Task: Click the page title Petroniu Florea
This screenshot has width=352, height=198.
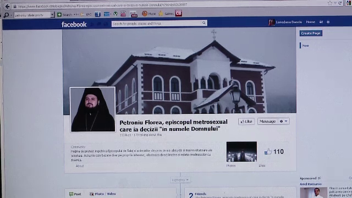Action: pos(173,125)
